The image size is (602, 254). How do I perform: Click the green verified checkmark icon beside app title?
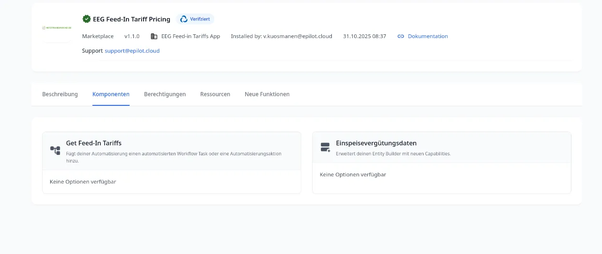click(87, 19)
